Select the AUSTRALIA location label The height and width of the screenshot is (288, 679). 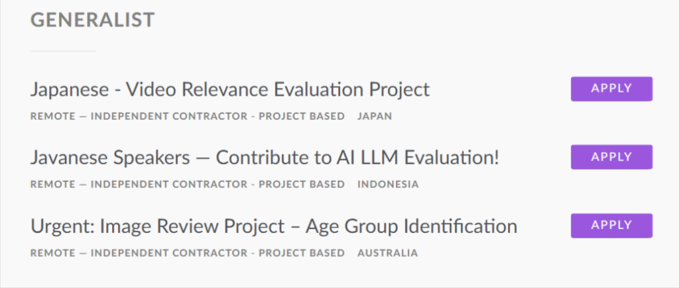(x=387, y=253)
